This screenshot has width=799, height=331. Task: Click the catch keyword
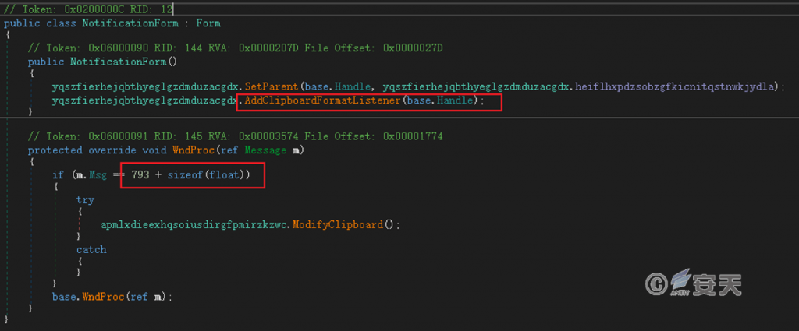[91, 250]
